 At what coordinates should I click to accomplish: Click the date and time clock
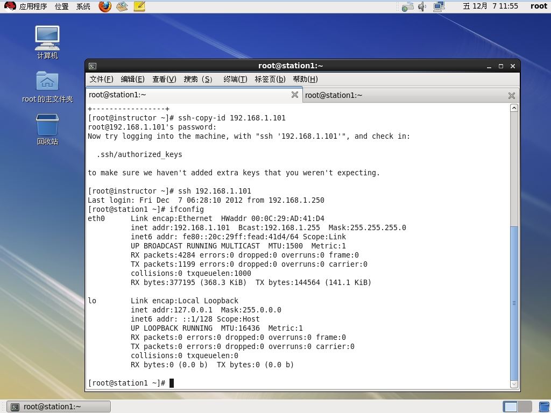[490, 6]
